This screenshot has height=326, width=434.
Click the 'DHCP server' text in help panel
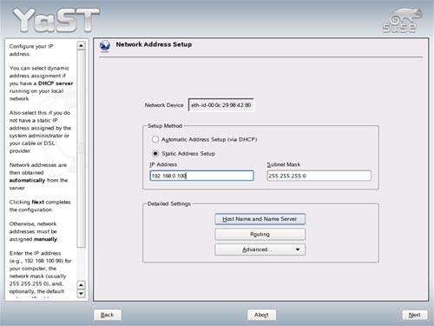[56, 83]
